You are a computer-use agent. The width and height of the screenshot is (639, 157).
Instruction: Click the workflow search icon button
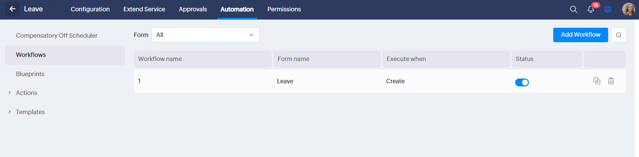[x=618, y=35]
